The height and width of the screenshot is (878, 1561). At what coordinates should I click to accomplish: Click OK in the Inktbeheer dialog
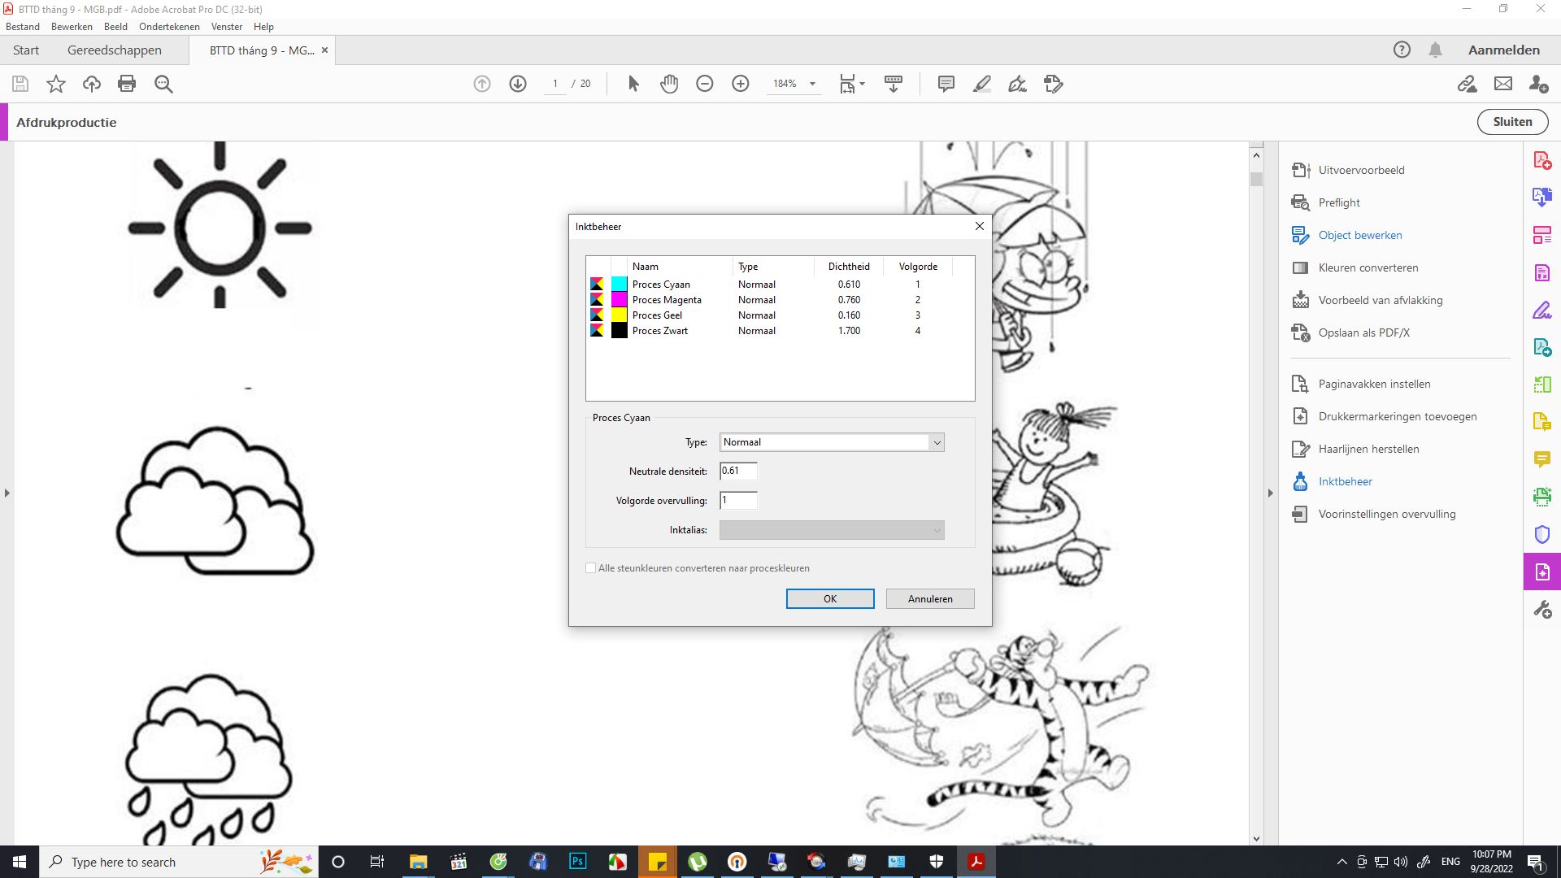click(x=829, y=598)
